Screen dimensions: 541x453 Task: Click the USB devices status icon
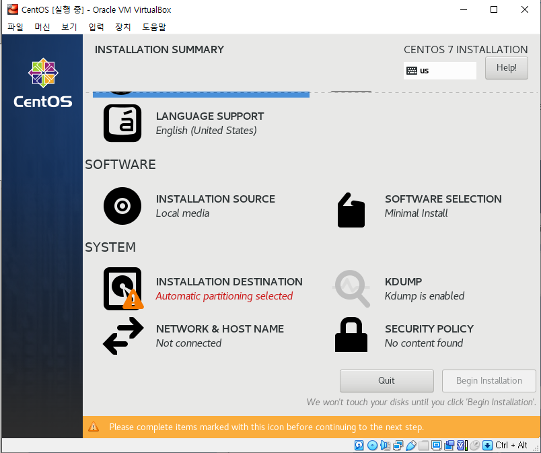(410, 445)
